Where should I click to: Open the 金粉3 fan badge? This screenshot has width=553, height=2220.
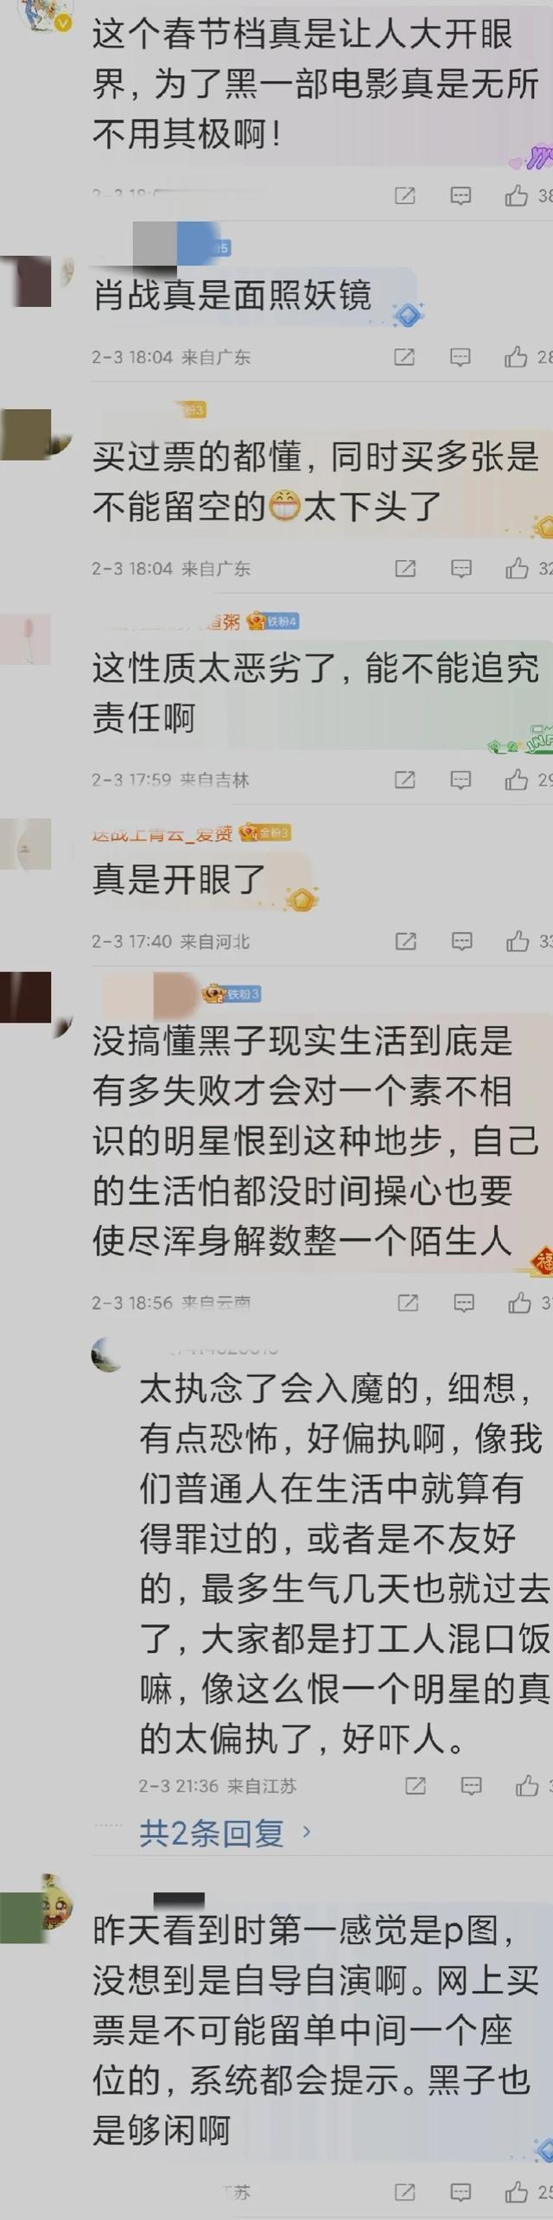(x=265, y=833)
